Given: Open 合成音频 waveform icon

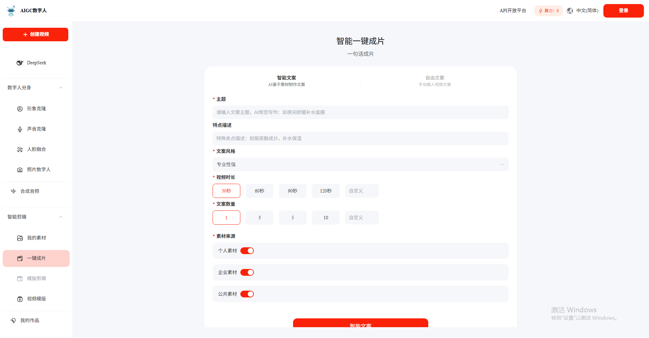Looking at the screenshot, I should [14, 191].
